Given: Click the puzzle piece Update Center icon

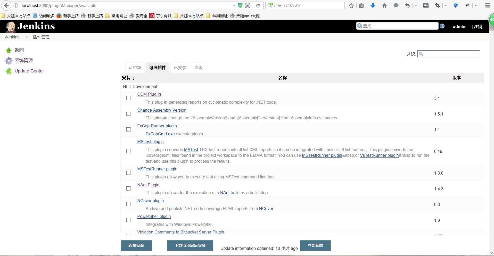Looking at the screenshot, I should click(9, 71).
